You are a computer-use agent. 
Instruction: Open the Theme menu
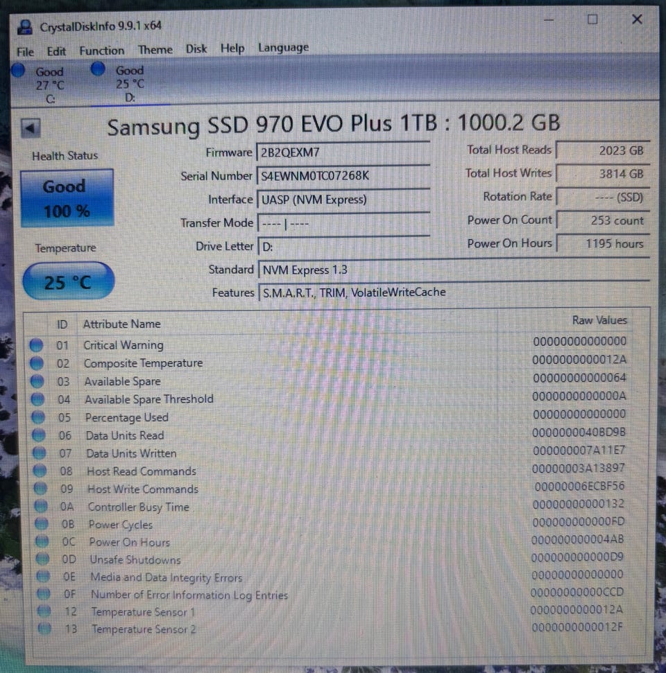click(155, 50)
